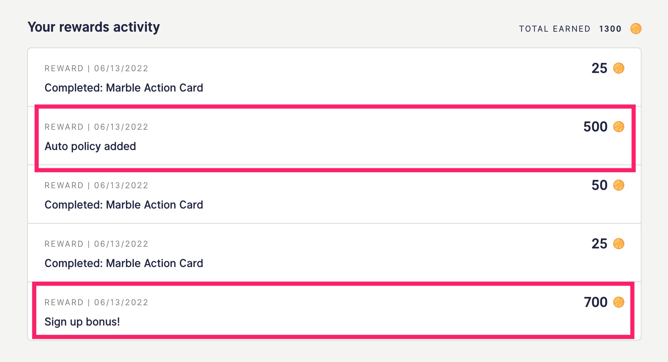Click the date label above Auto policy added
The height and width of the screenshot is (362, 668).
pos(96,127)
